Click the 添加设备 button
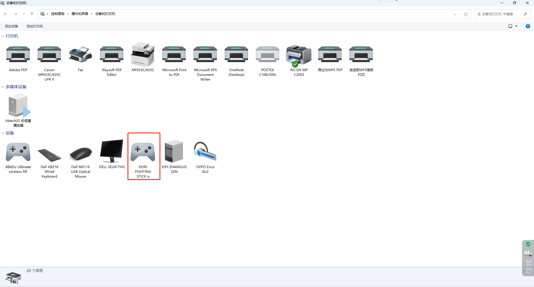This screenshot has width=534, height=287. point(11,26)
